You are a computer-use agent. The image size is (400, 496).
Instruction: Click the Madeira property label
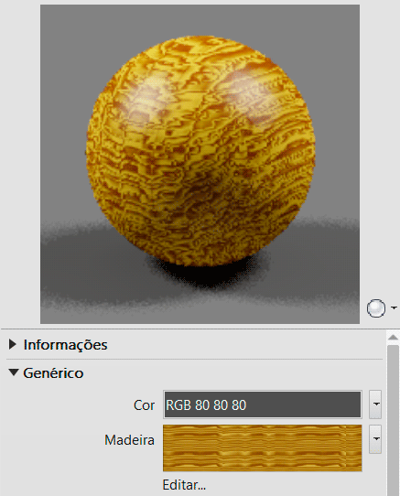tap(129, 440)
